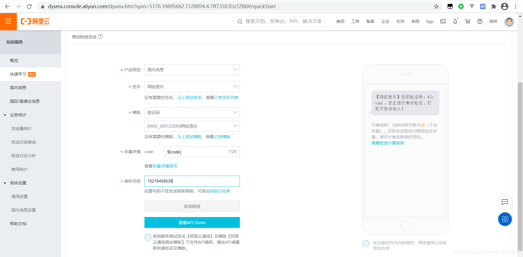Image resolution: width=523 pixels, height=257 pixels.
Task: Follow the 已有模版 link
Action: [x=222, y=137]
